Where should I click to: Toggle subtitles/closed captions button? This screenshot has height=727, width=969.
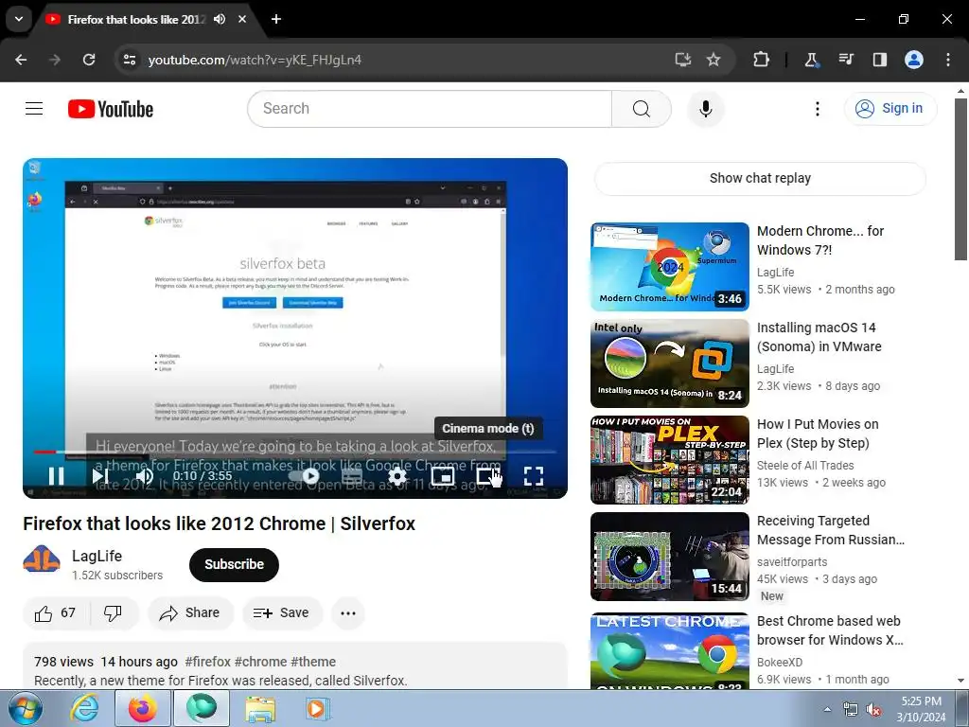tap(352, 476)
